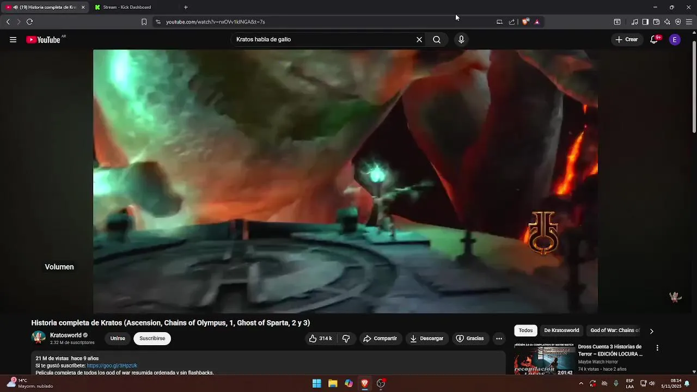The height and width of the screenshot is (392, 697).
Task: Open options for Dross Cuenta video
Action: tap(657, 348)
